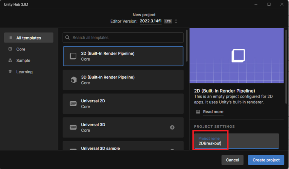Click the SRP icon beside Universal 2D
The height and width of the screenshot is (169, 289).
pyautogui.click(x=73, y=104)
